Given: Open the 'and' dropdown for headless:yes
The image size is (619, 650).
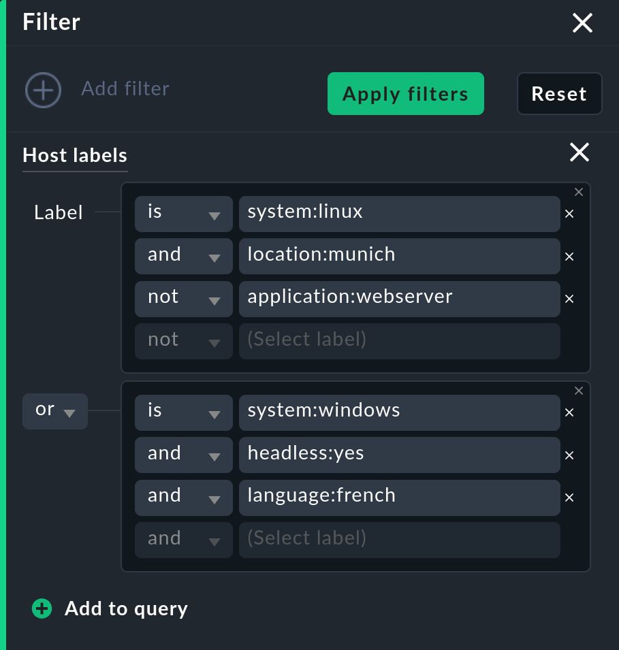Looking at the screenshot, I should pyautogui.click(x=183, y=455).
